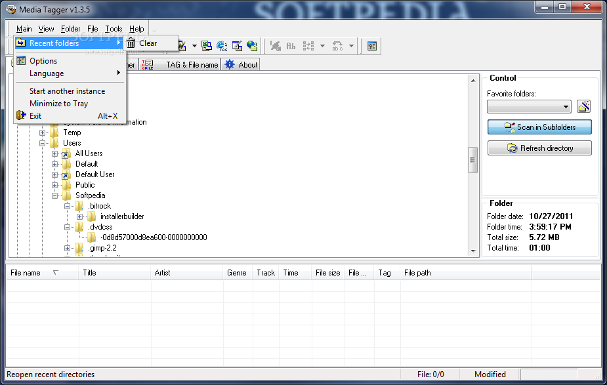Open the Language submenu
Viewport: 607px width, 385px height.
(70, 73)
